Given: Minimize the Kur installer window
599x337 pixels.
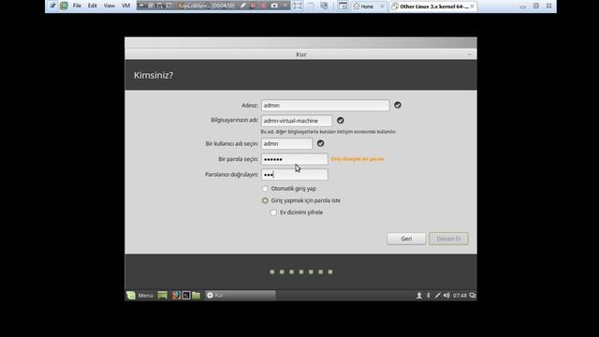Looking at the screenshot, I should 470,54.
